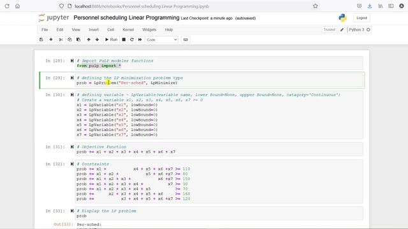The width and height of the screenshot is (408, 229).
Task: Open browser downloads arrow icon
Action: (x=370, y=6)
